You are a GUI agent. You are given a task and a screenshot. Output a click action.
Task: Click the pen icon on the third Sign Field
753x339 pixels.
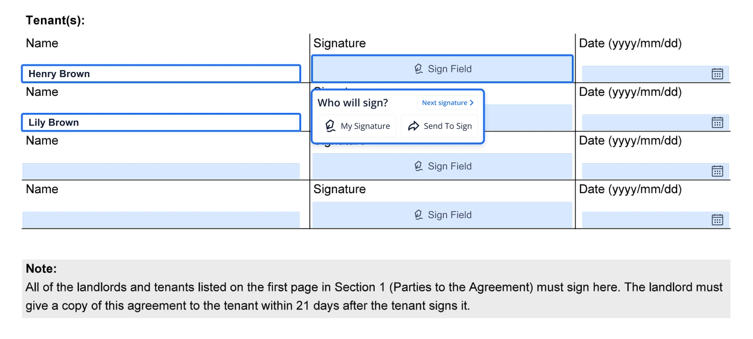(418, 166)
